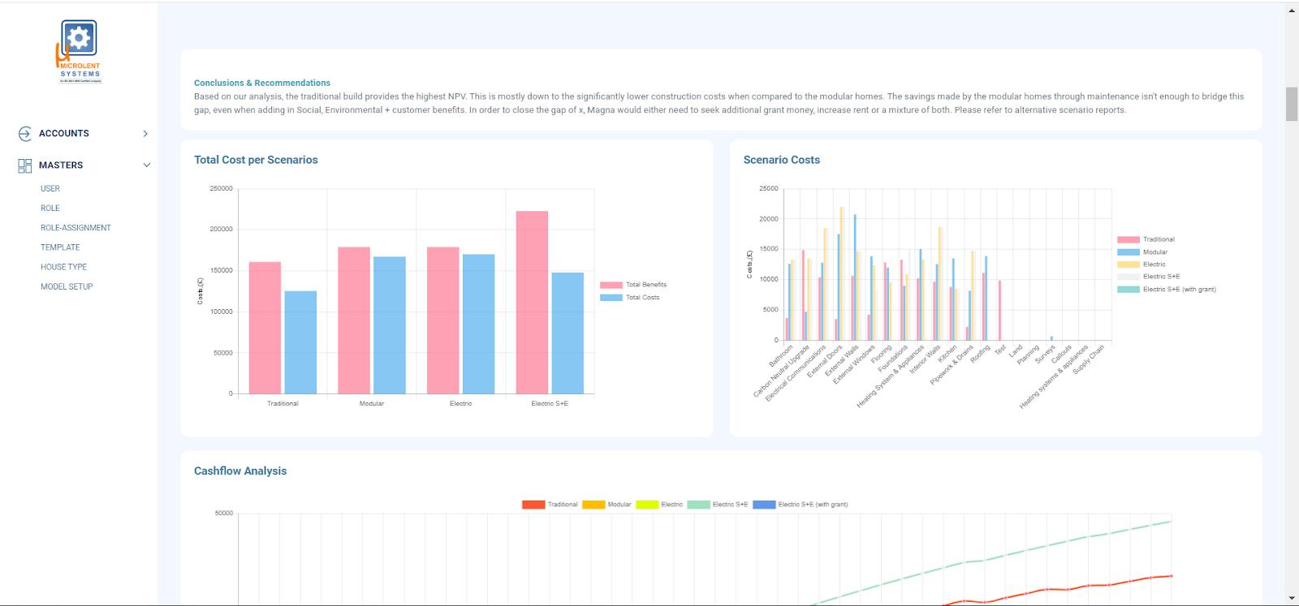Toggle Modular series in Scenario Costs legend
This screenshot has width=1299, height=606.
tap(1142, 252)
